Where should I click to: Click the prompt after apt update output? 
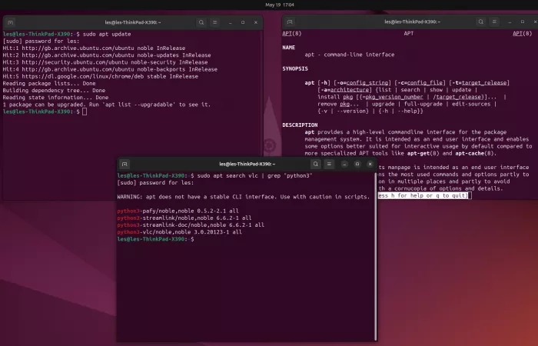83,111
